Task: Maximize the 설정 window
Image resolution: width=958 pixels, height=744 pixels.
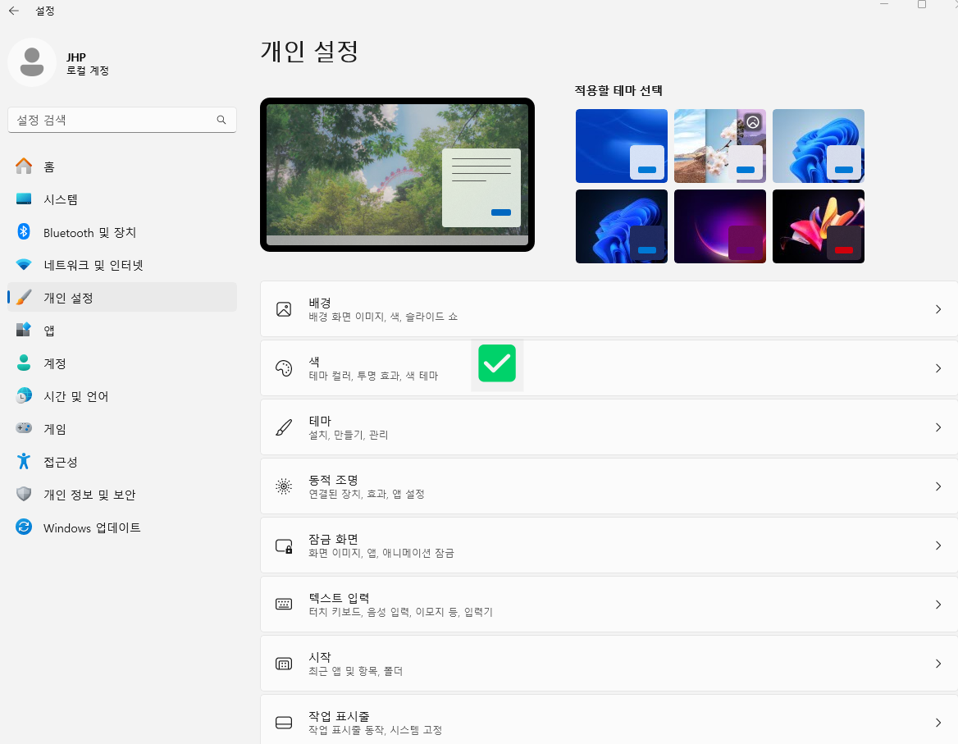Action: (921, 4)
